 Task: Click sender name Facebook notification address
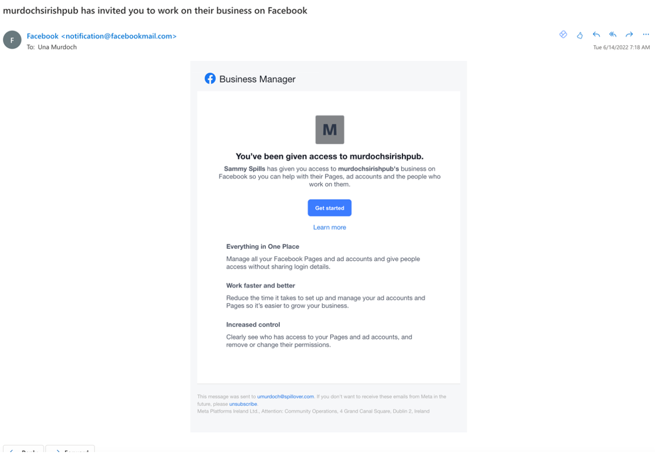pos(102,36)
